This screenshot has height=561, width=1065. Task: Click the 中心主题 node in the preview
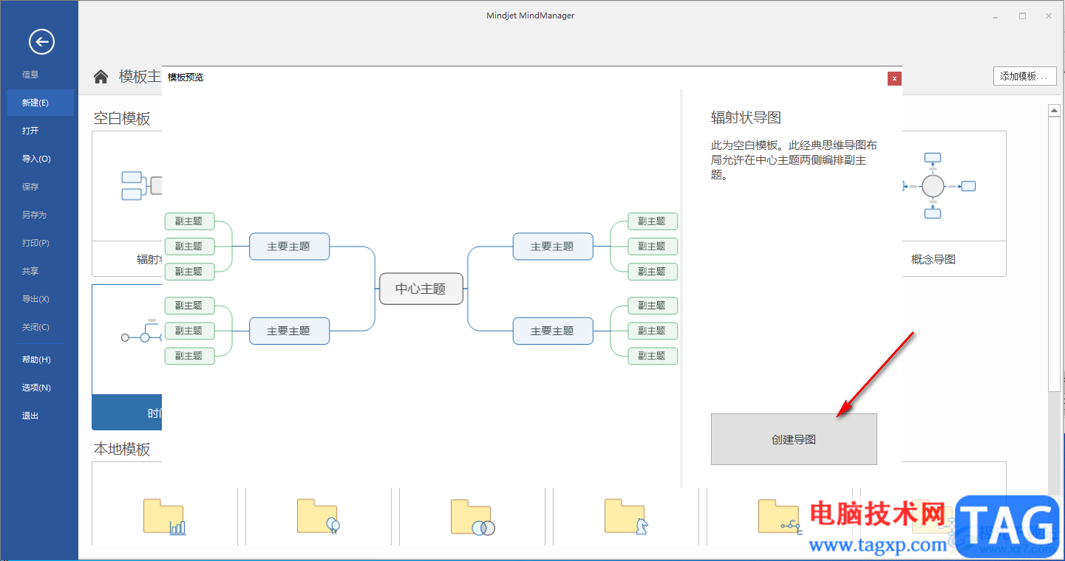(421, 289)
